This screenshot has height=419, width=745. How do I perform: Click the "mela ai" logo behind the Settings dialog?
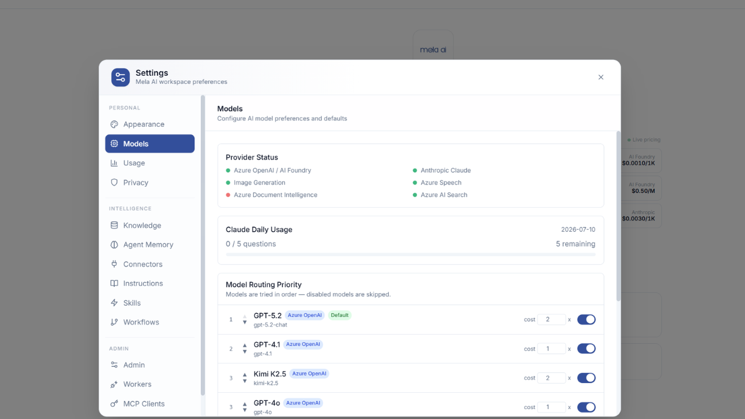[433, 50]
